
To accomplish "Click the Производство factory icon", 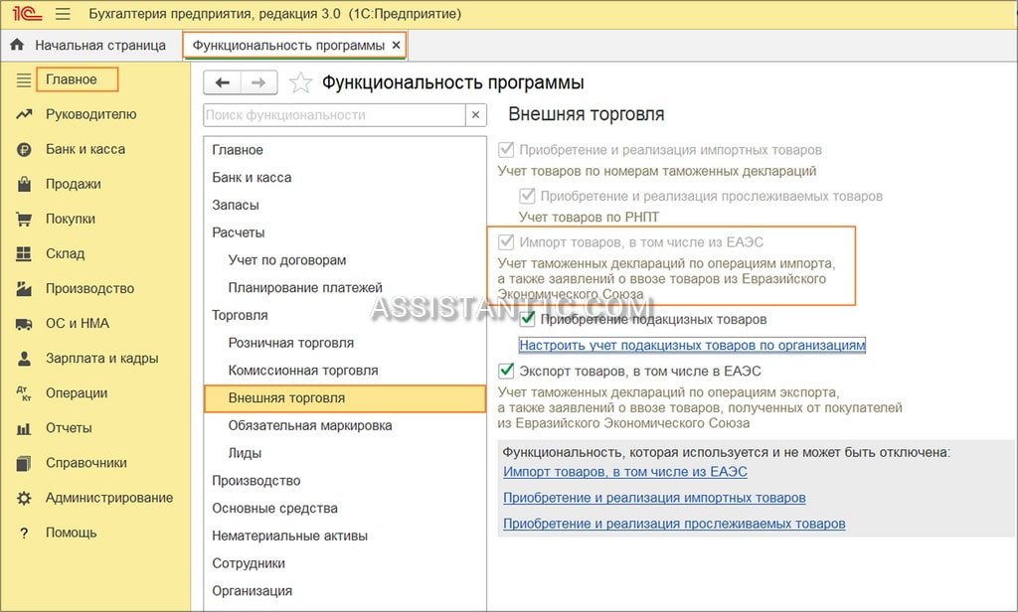I will pyautogui.click(x=24, y=288).
